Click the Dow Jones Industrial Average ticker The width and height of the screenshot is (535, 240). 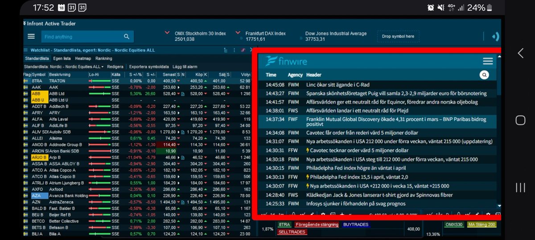336,36
